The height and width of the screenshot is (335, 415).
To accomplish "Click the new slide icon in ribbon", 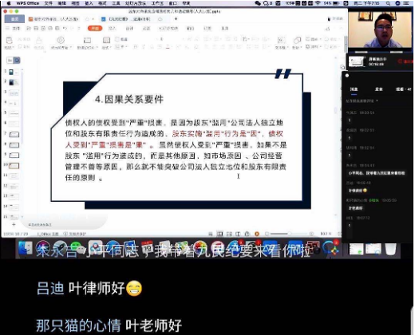I will (87, 41).
